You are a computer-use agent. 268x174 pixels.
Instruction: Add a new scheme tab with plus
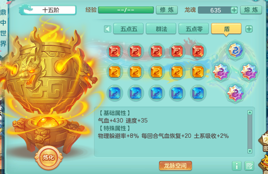point(249,29)
